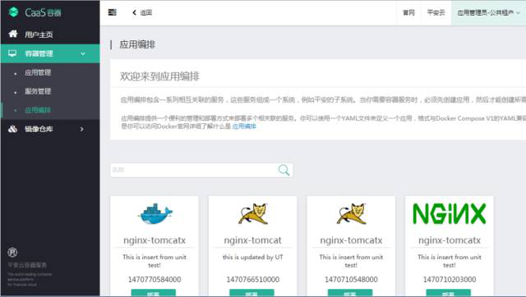
Task: Click timestamp 1470710548000
Action: pos(351,279)
